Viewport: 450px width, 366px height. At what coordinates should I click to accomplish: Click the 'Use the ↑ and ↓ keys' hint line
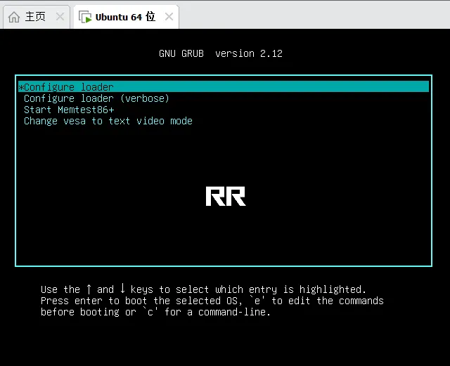(x=203, y=289)
